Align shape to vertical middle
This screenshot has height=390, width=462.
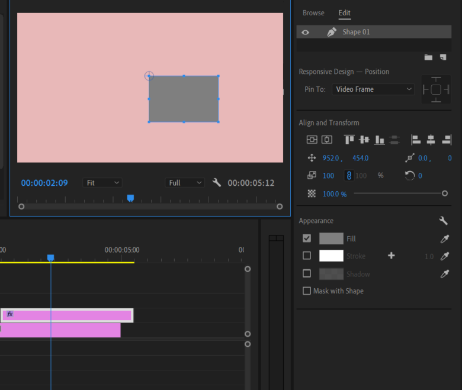(x=364, y=140)
